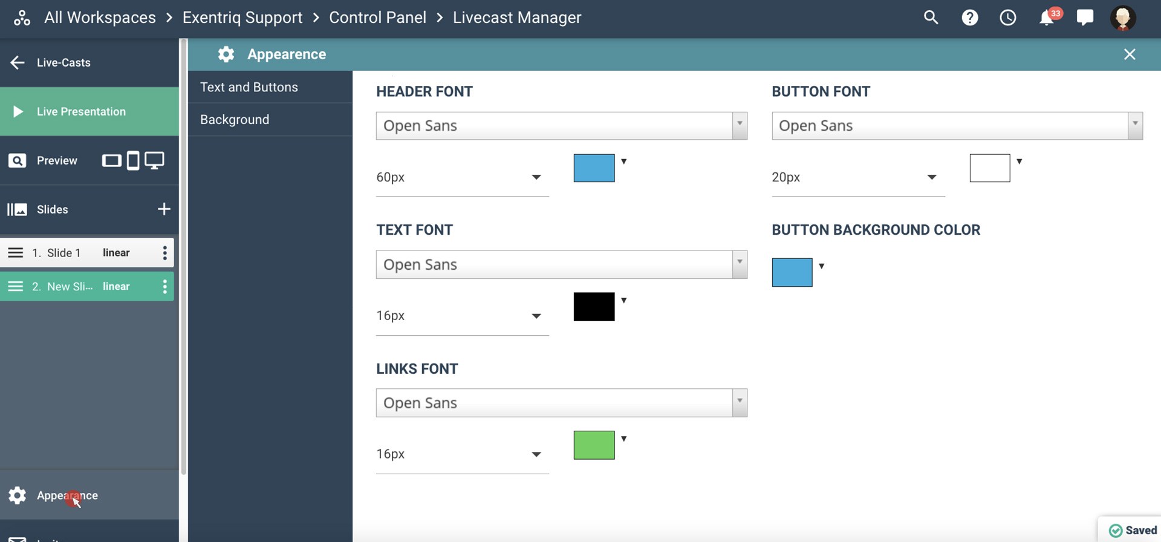Start the Live Presentation

click(81, 111)
